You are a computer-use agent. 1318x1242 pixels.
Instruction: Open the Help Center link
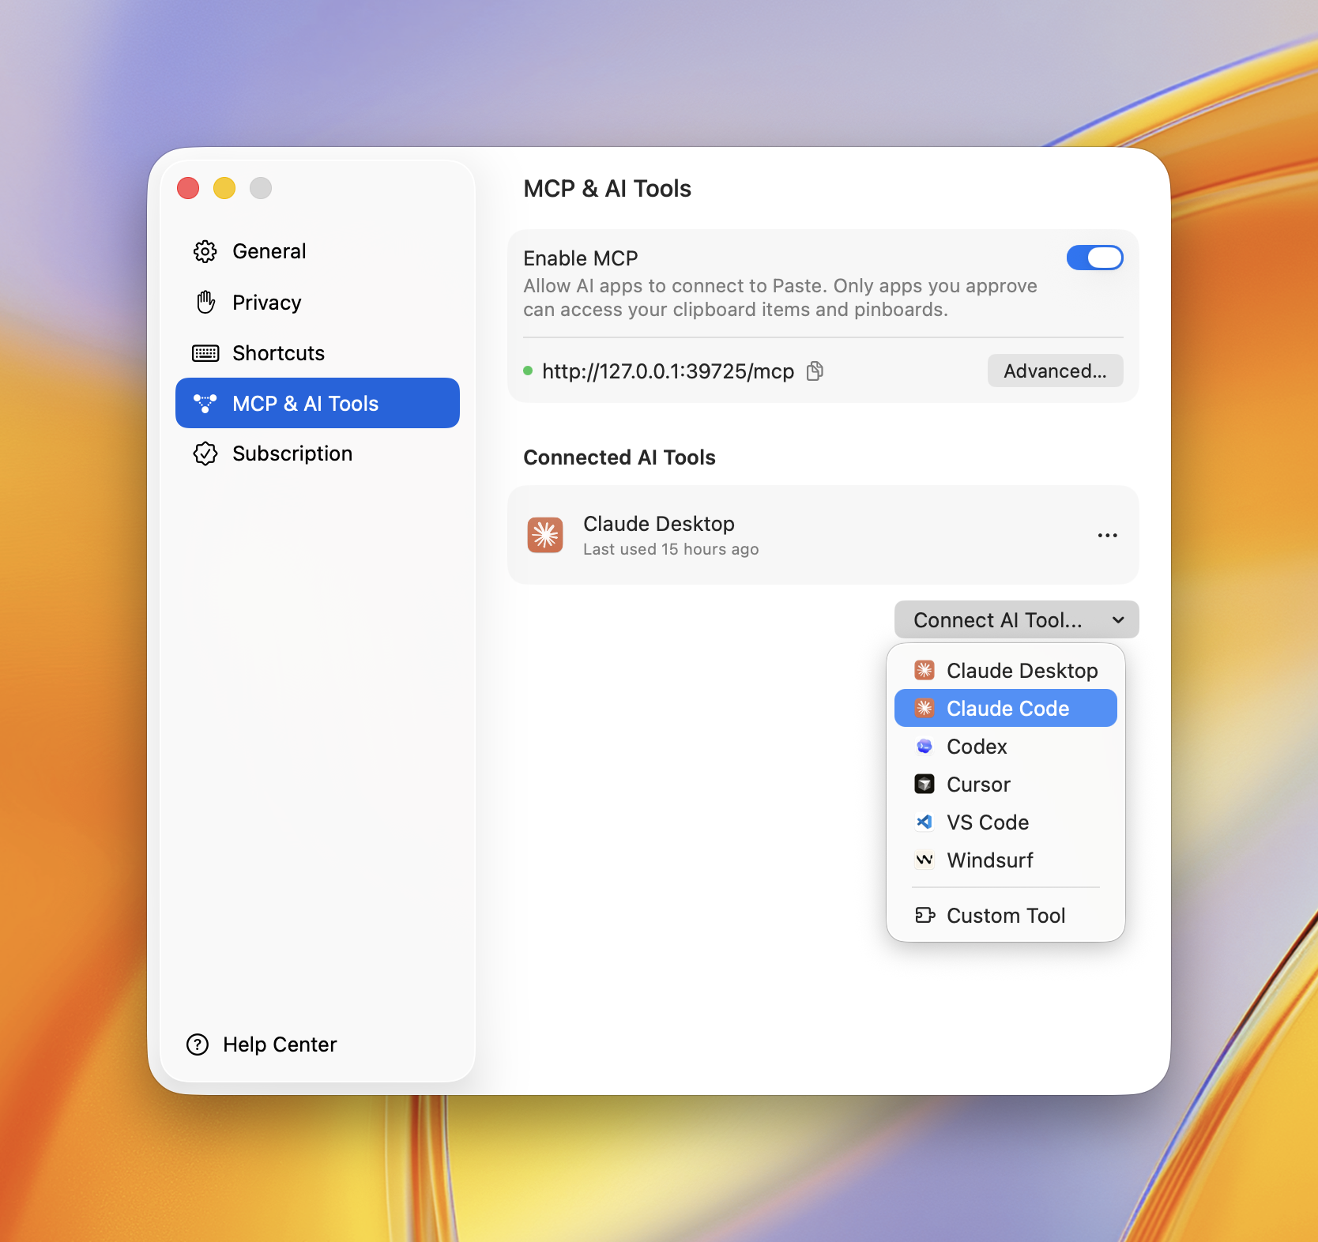[262, 1044]
